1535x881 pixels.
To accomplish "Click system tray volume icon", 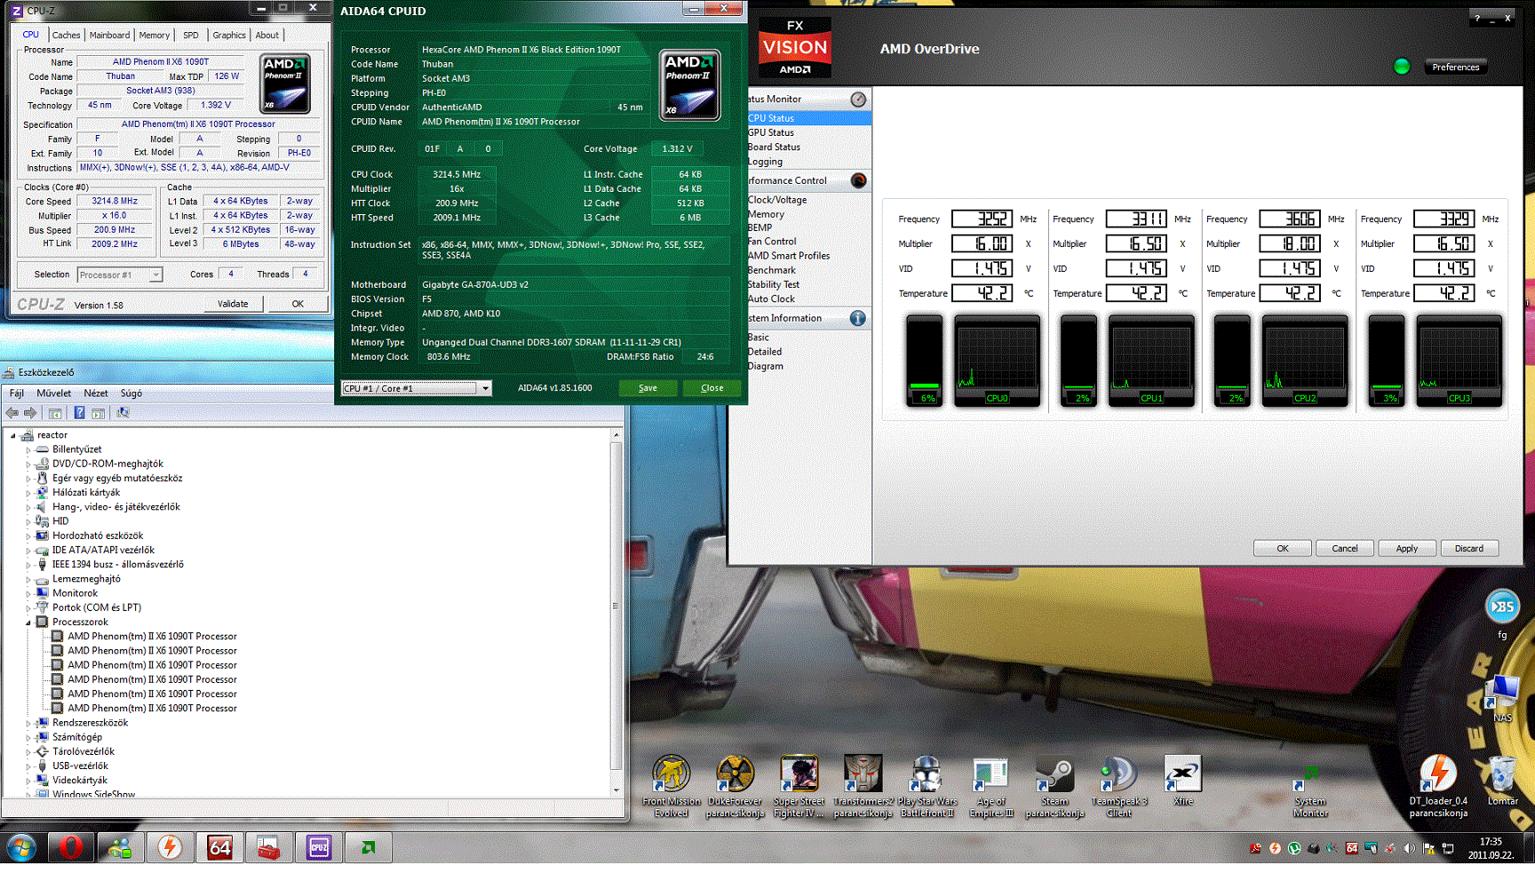I will pos(1409,848).
